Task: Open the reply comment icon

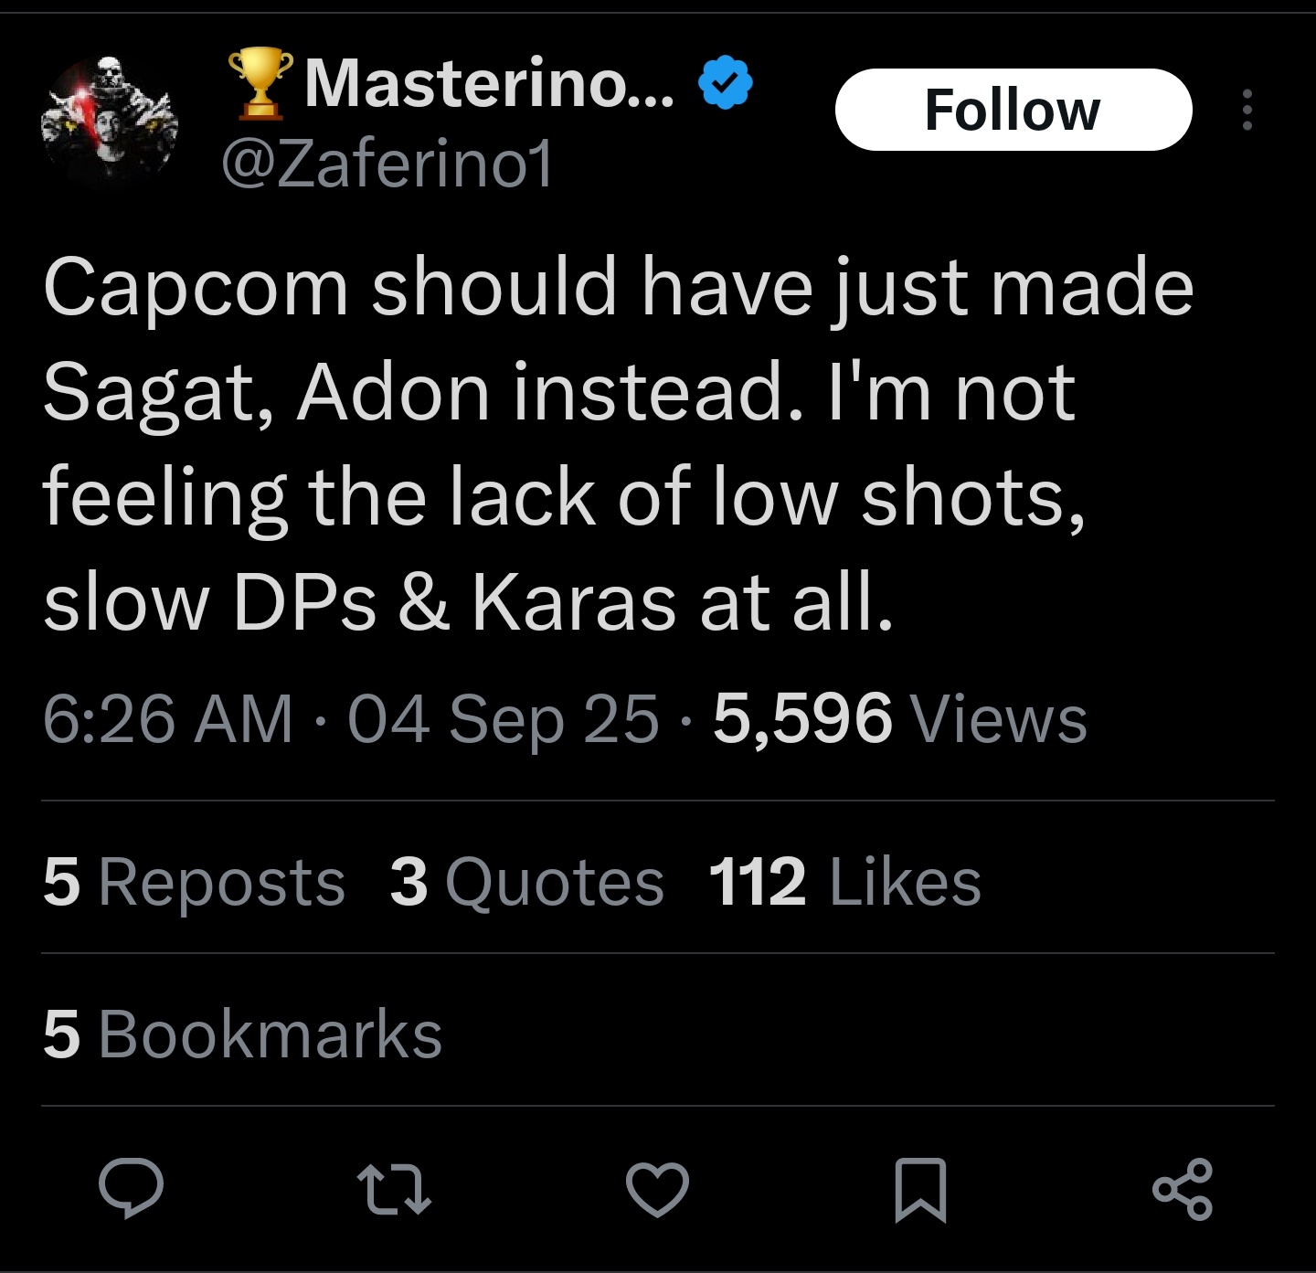Action: pyautogui.click(x=132, y=1189)
